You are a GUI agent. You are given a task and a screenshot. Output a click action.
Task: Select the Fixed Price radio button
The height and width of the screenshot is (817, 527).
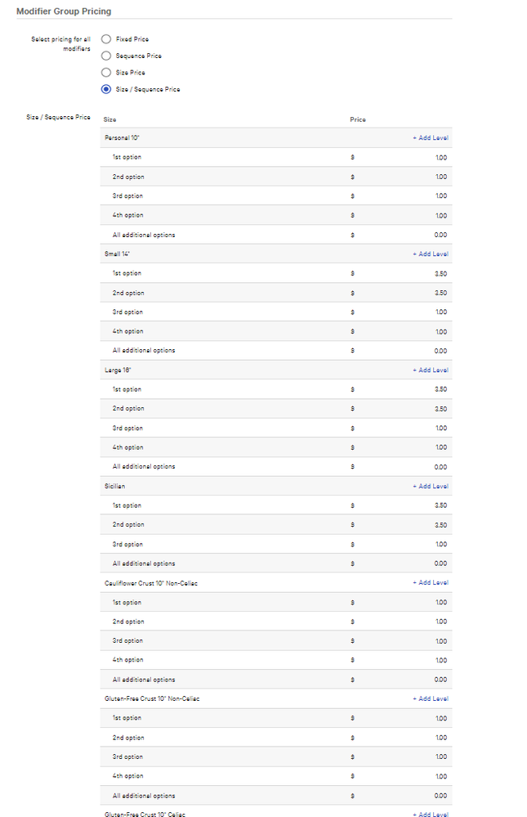(106, 38)
